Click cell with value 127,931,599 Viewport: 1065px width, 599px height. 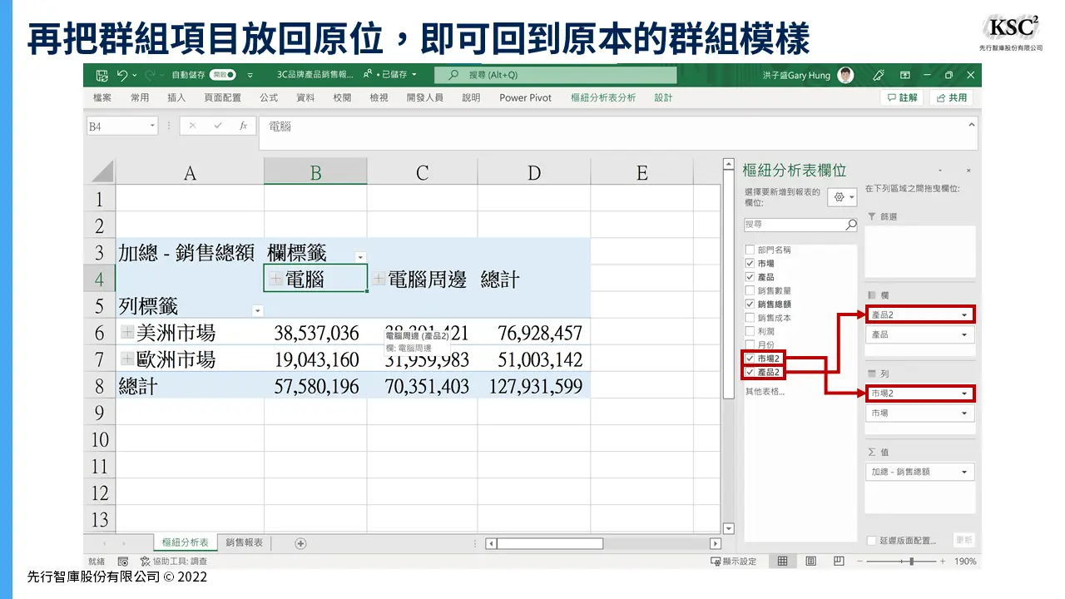(x=534, y=387)
